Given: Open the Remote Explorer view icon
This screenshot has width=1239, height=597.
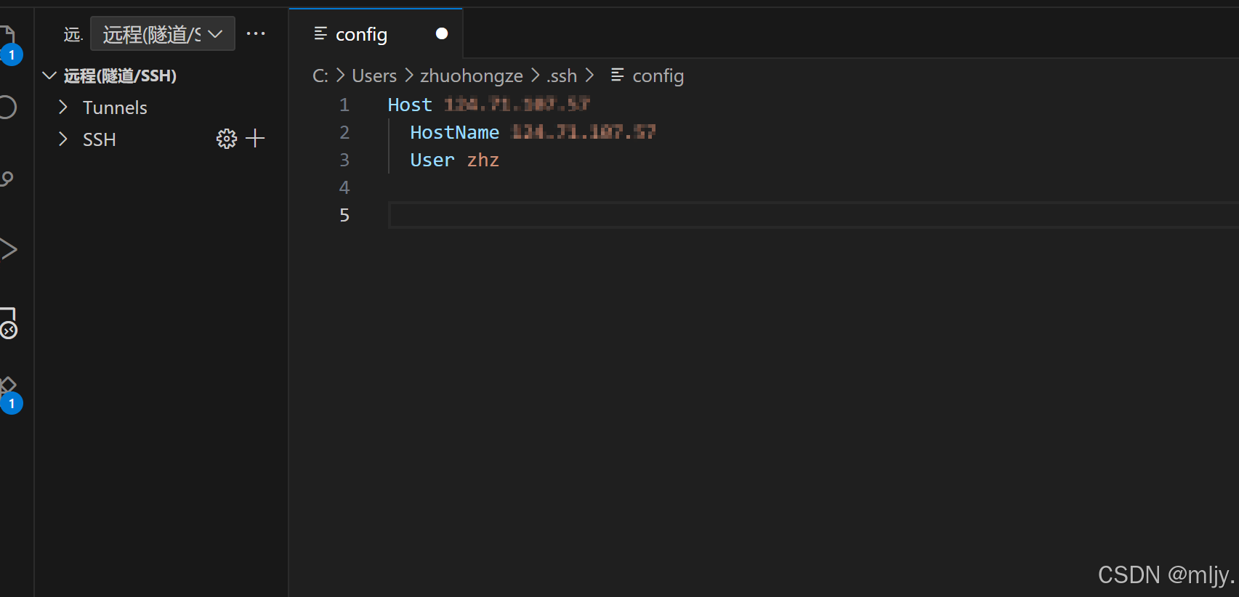Looking at the screenshot, I should tap(8, 322).
